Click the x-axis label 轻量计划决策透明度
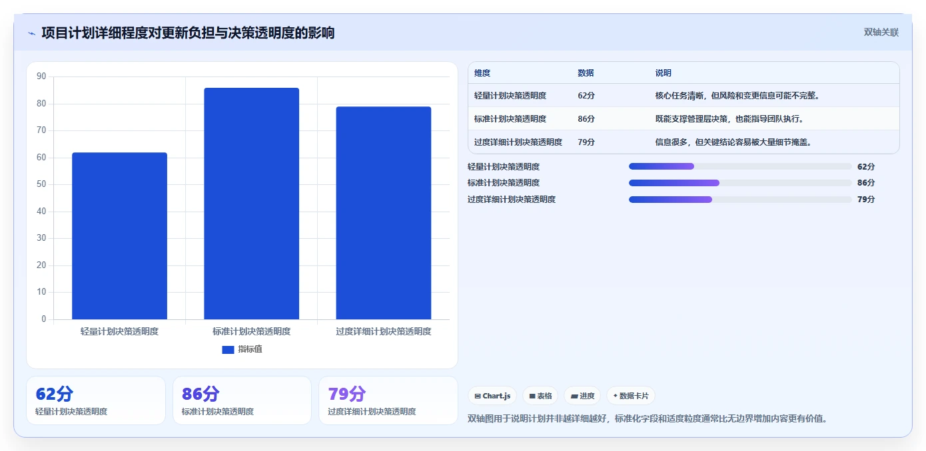The image size is (926, 451). click(x=119, y=331)
